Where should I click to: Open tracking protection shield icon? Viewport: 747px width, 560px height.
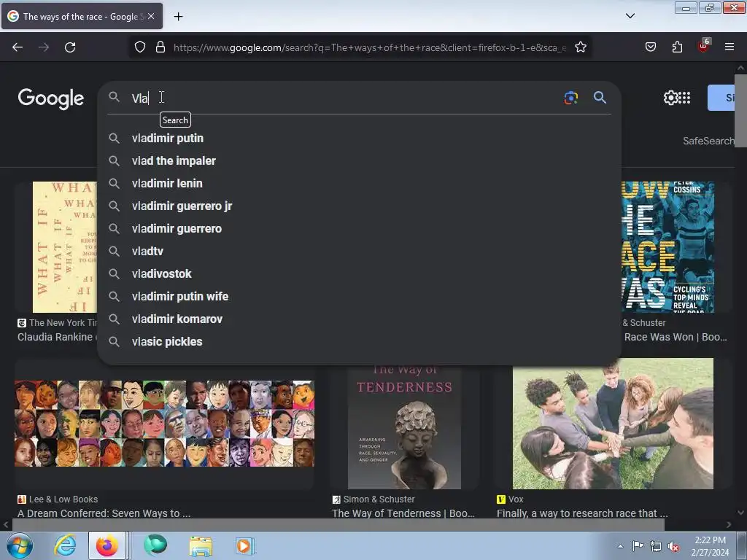click(x=139, y=47)
